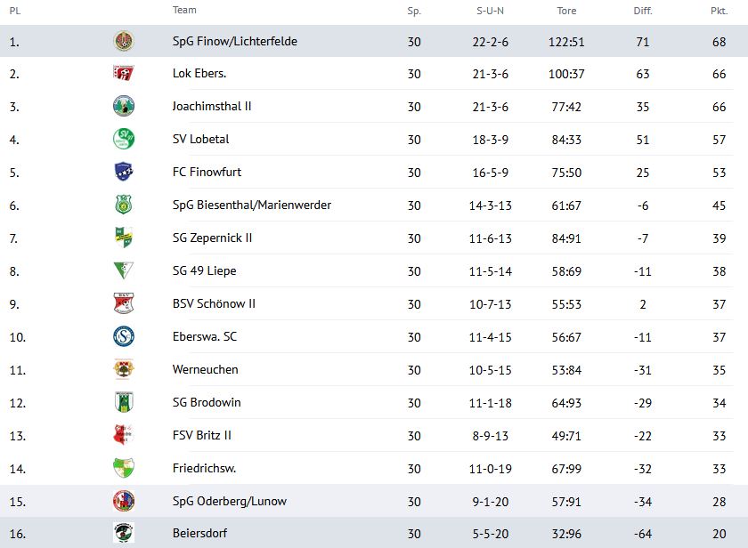Click the Pkt. column header

(x=719, y=11)
